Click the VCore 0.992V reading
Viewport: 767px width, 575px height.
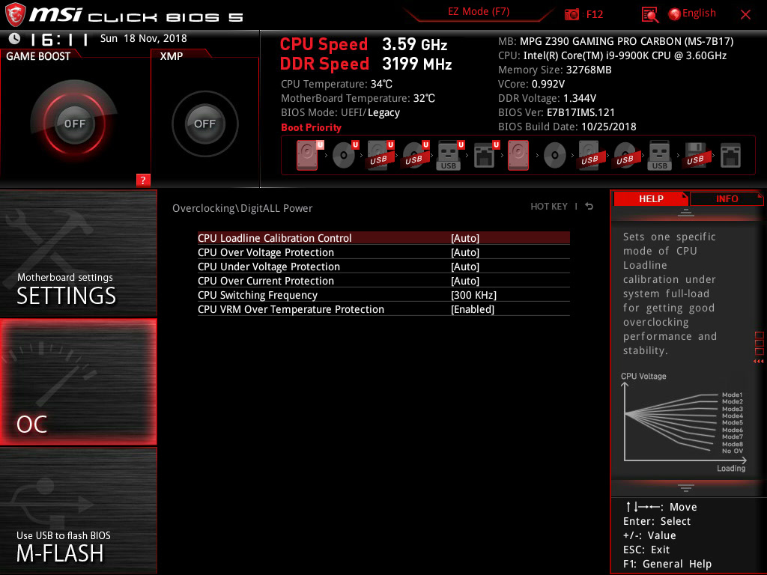coord(531,84)
